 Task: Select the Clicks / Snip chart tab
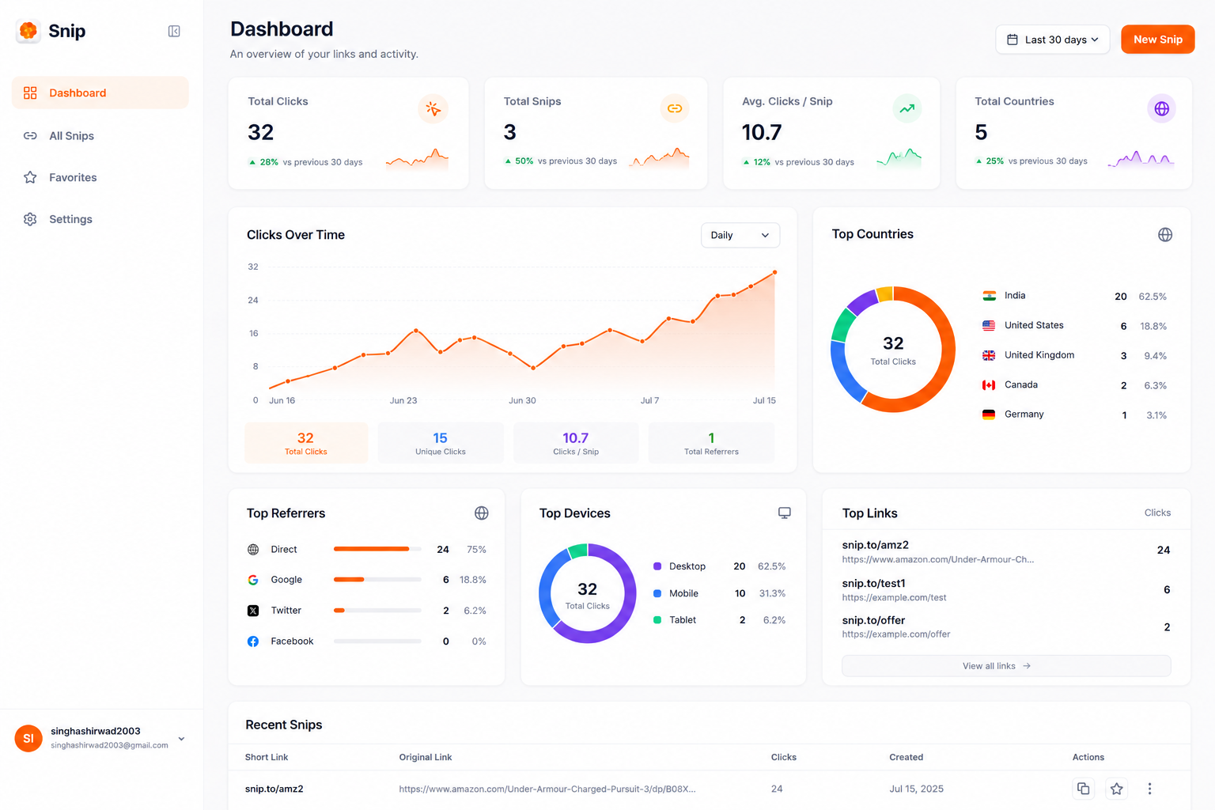[x=576, y=443]
